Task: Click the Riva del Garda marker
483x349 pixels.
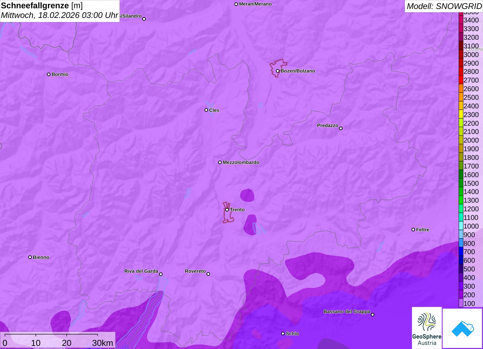Action: (x=161, y=274)
